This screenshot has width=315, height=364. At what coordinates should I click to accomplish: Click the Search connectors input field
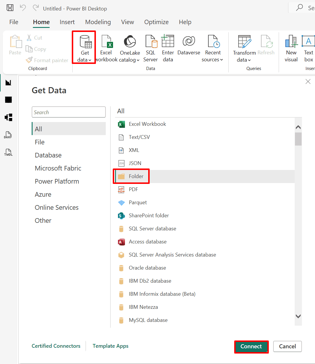coord(69,112)
